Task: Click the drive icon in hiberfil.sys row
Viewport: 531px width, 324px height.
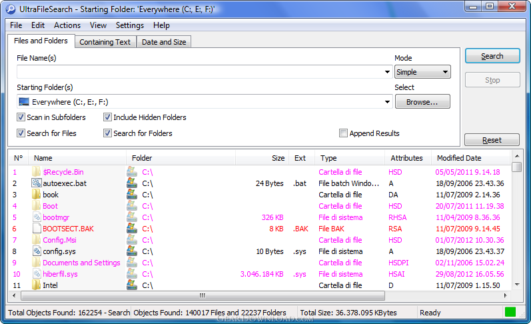Action: click(x=132, y=274)
